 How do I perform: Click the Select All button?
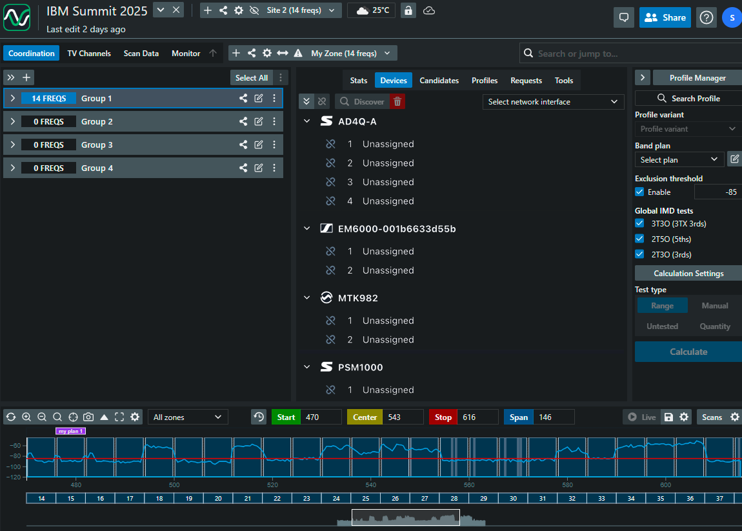(x=252, y=77)
